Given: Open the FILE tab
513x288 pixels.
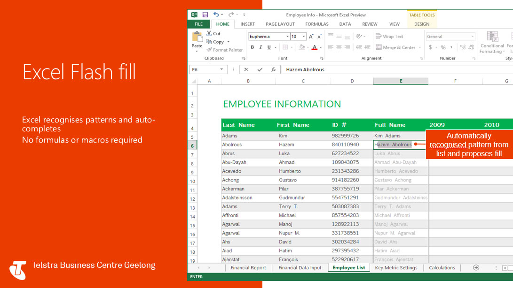Looking at the screenshot, I should click(x=198, y=24).
